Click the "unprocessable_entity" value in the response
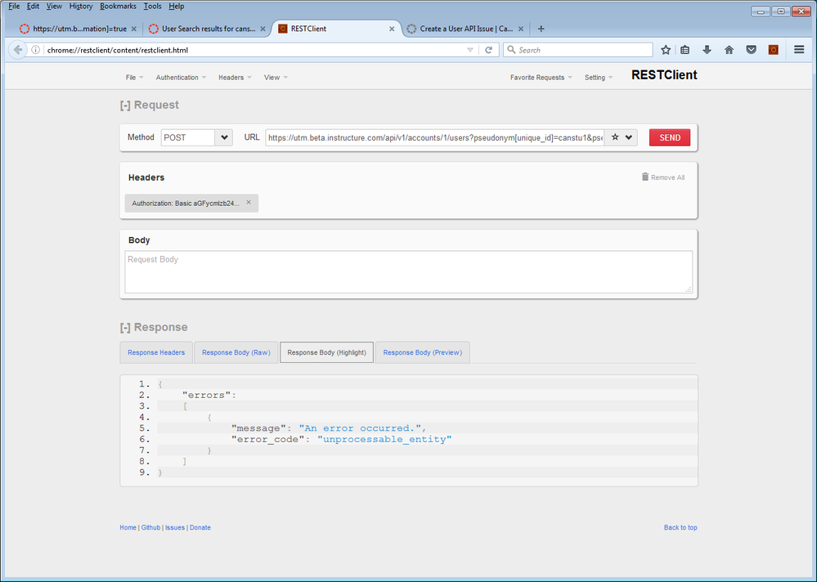The height and width of the screenshot is (582, 817). 384,440
